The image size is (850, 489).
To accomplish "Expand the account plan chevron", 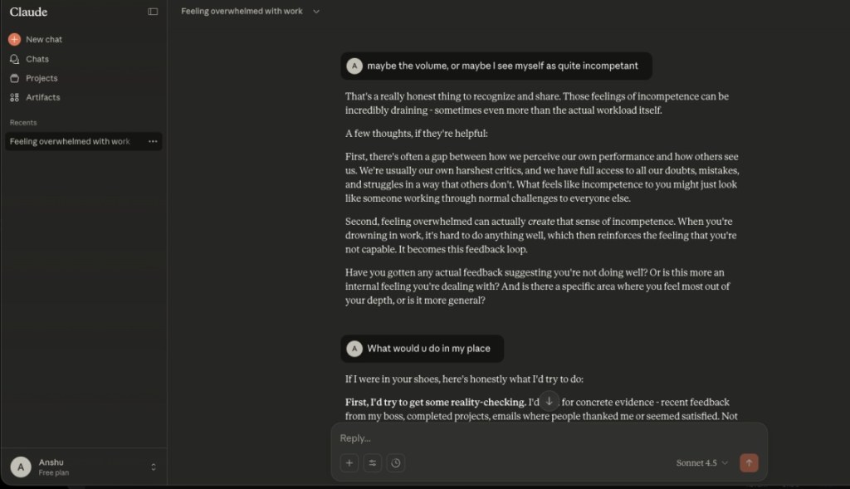I will pos(153,467).
